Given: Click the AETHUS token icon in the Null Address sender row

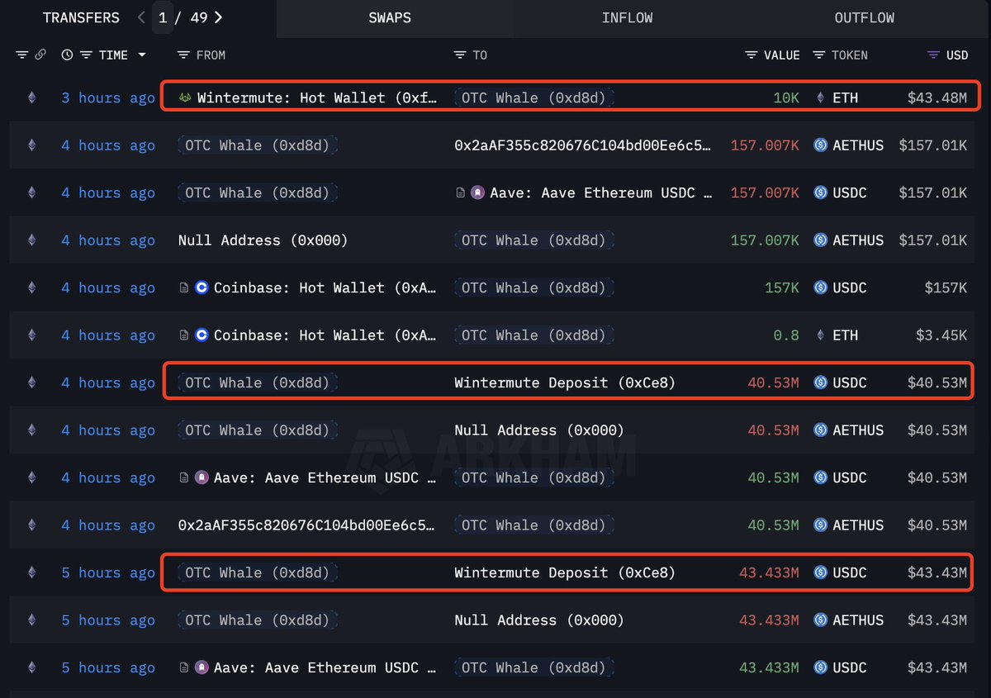Looking at the screenshot, I should [x=820, y=240].
